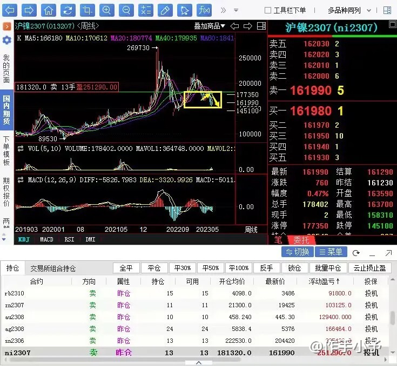Open the 交易所组合持仓 tab
The width and height of the screenshot is (397, 366).
(52, 268)
